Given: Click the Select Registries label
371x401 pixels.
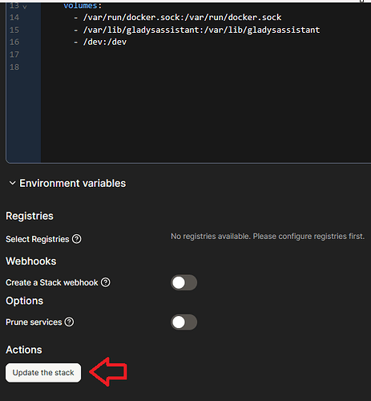Looking at the screenshot, I should pyautogui.click(x=38, y=239).
